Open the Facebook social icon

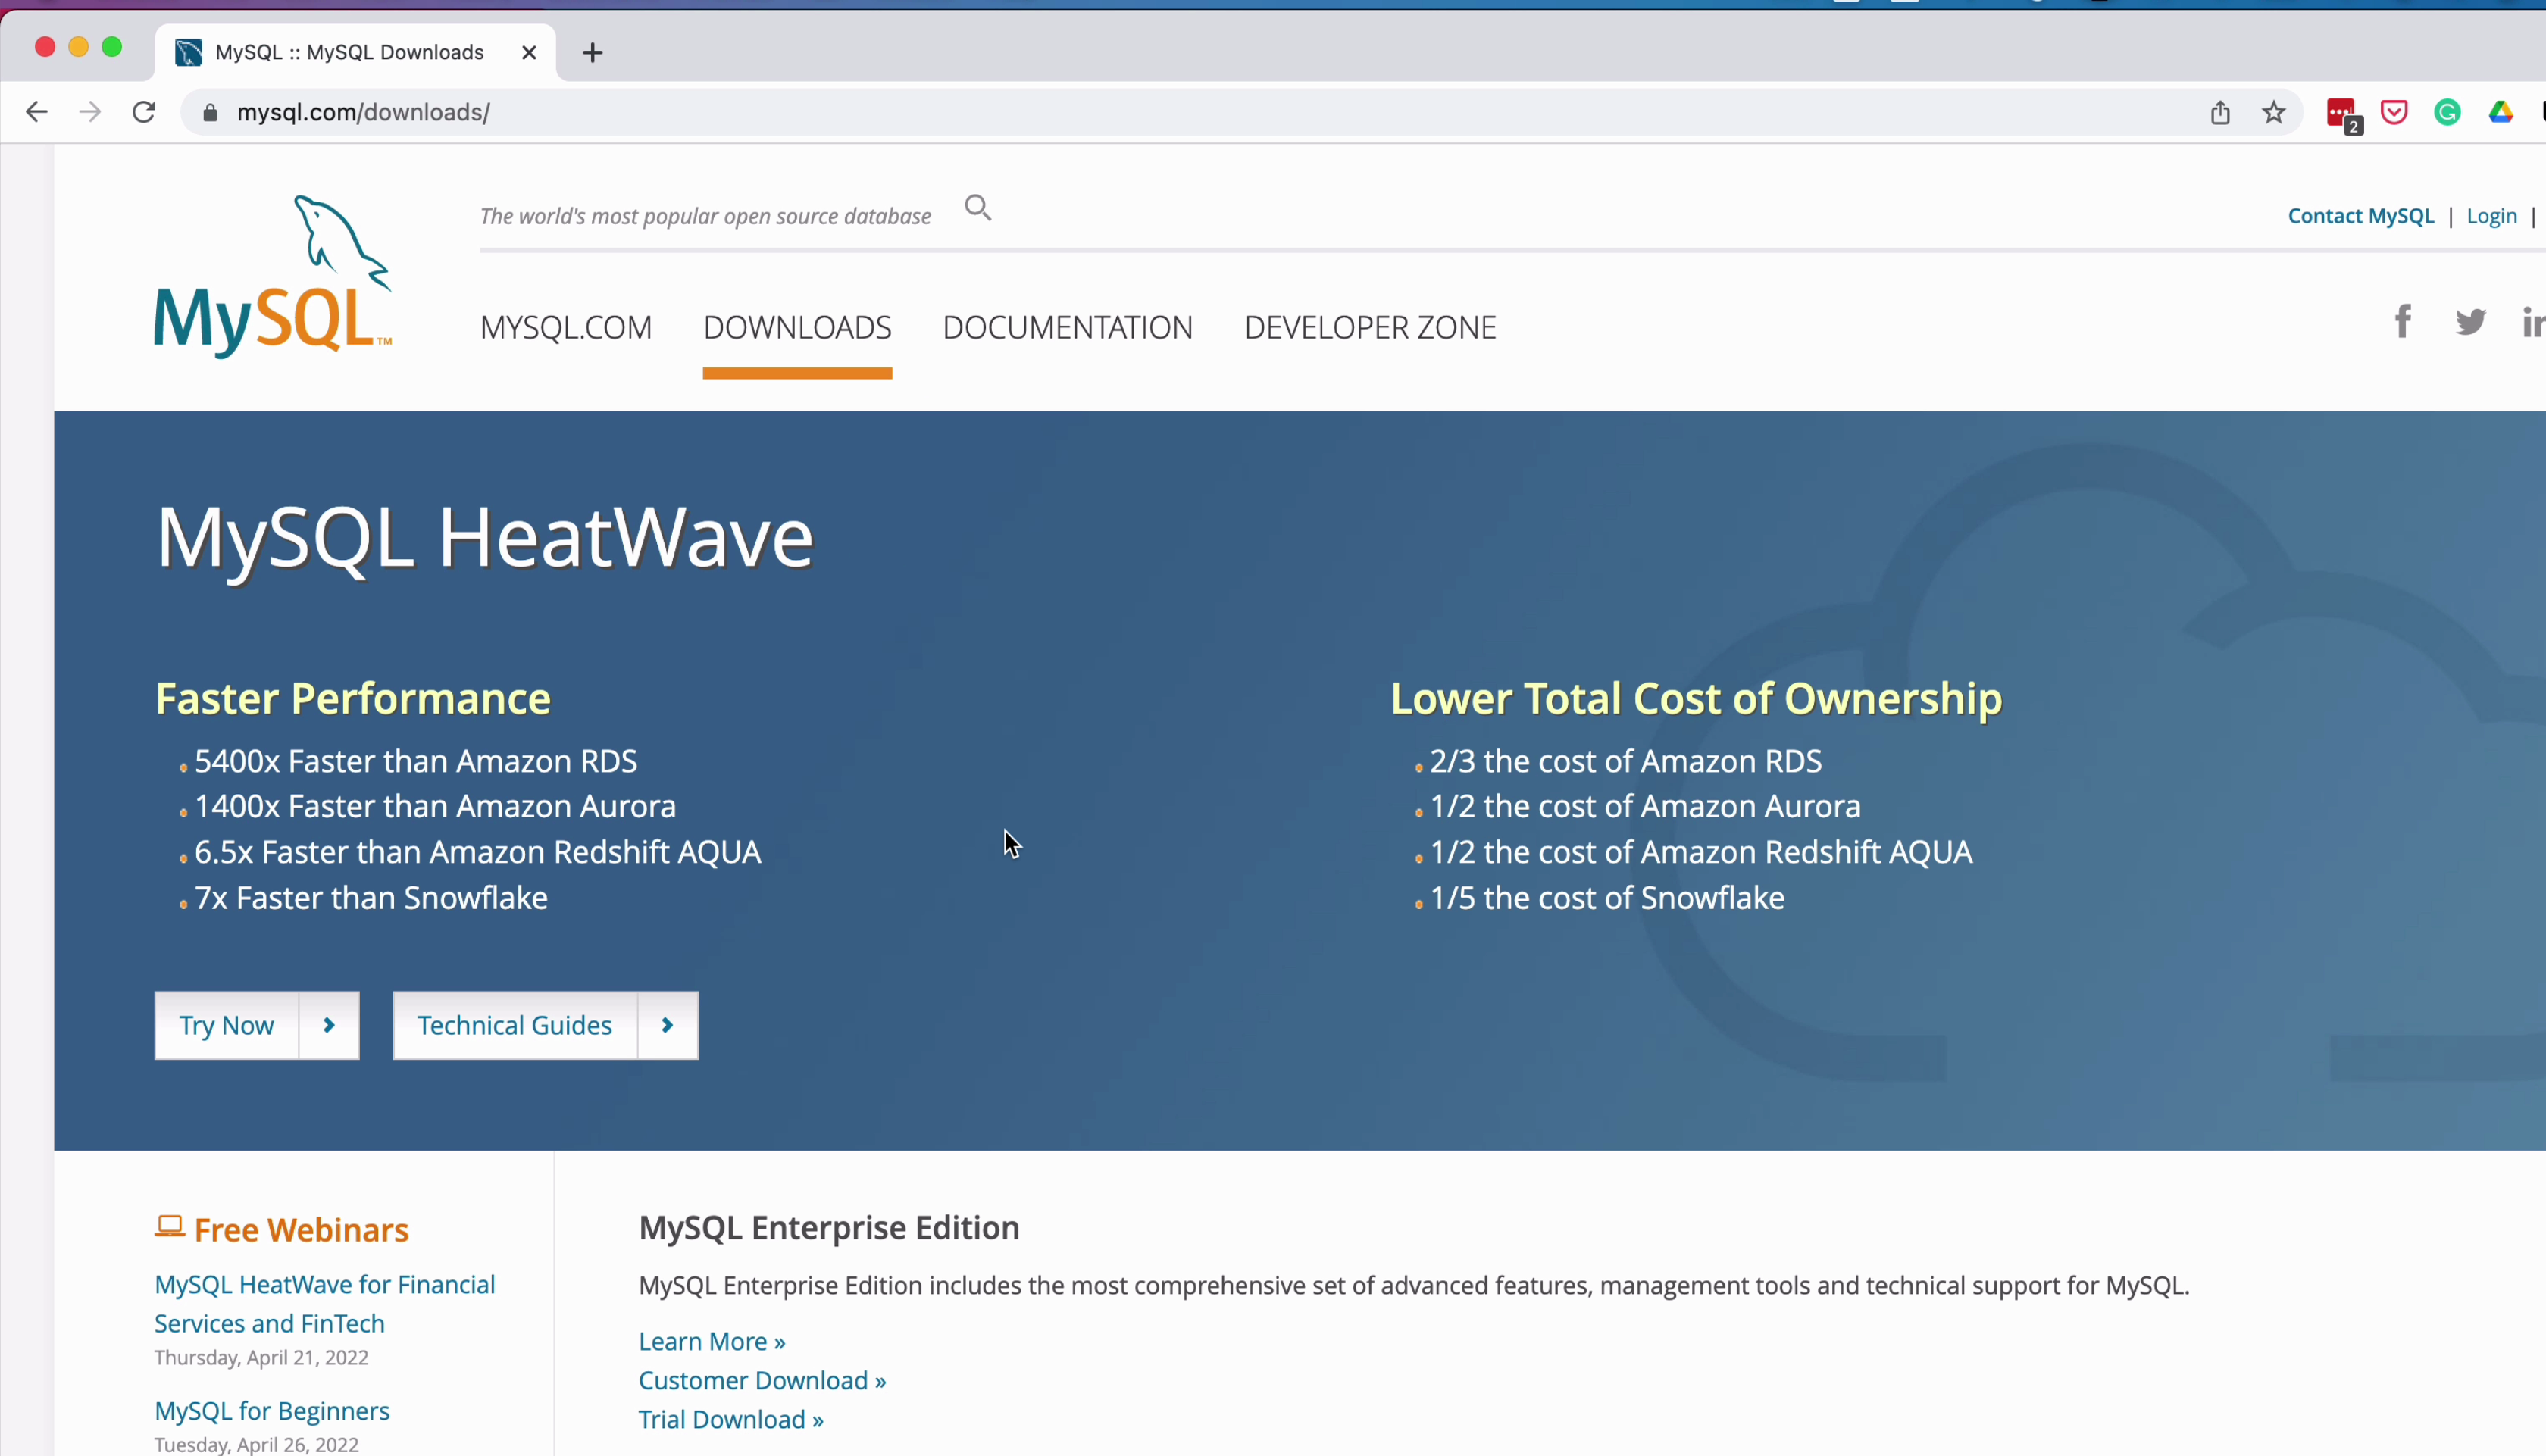click(2402, 321)
